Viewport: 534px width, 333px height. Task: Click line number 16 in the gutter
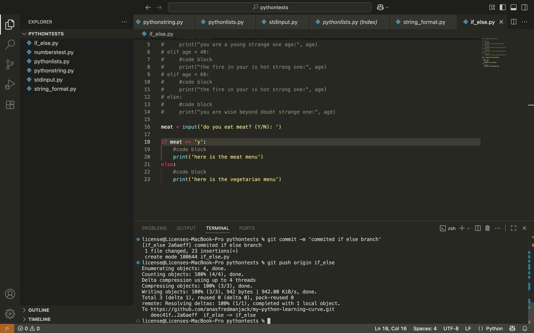pyautogui.click(x=147, y=127)
